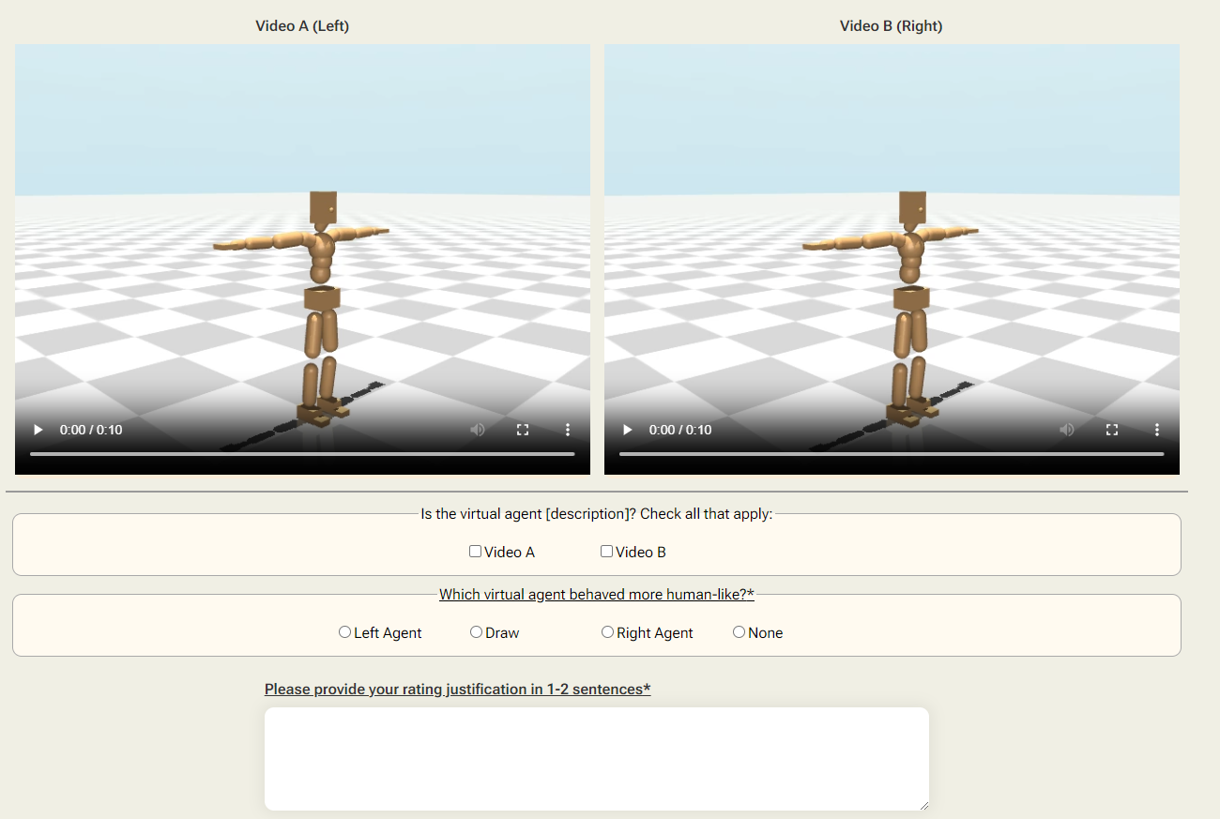1220x819 pixels.
Task: Enter fullscreen for Video A
Action: coord(523,430)
